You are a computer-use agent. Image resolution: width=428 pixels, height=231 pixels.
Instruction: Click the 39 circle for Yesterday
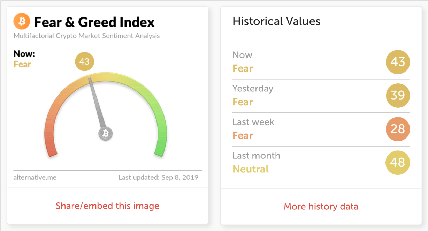coord(398,96)
